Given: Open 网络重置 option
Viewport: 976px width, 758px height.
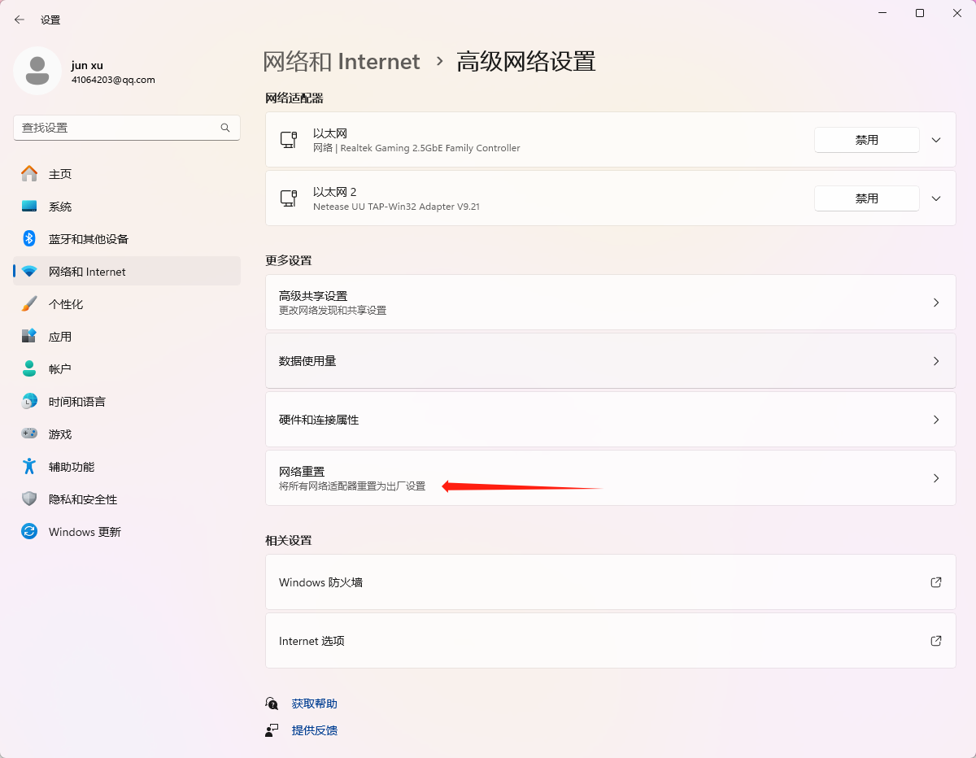Looking at the screenshot, I should point(610,478).
